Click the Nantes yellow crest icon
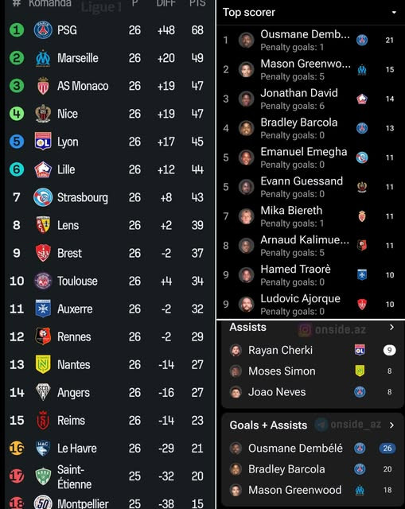Screen dimensions: 405x509 (x=43, y=364)
